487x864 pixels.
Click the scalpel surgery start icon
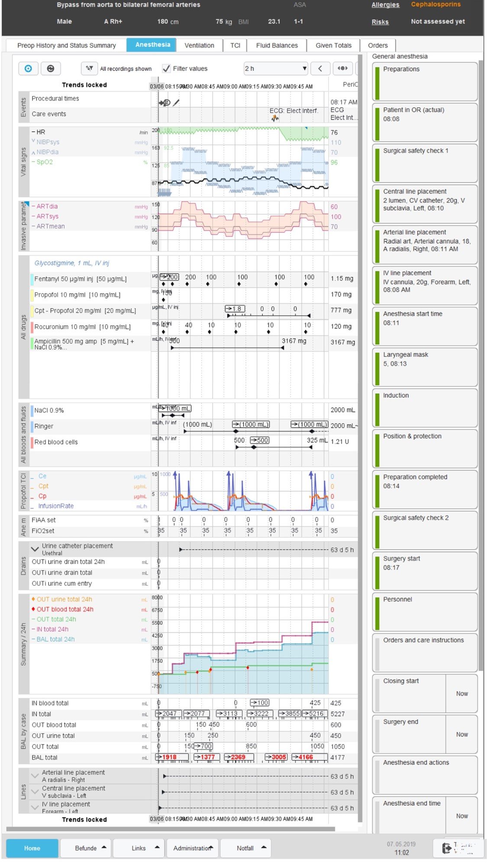point(176,103)
